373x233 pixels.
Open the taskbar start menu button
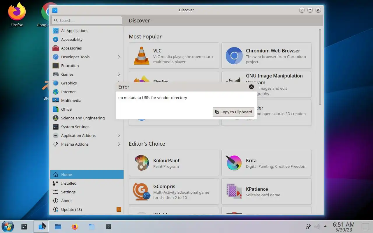point(8,226)
